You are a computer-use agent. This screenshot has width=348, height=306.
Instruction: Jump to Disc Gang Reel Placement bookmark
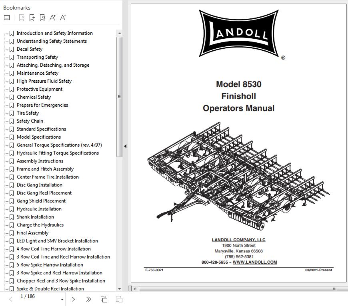click(x=44, y=193)
